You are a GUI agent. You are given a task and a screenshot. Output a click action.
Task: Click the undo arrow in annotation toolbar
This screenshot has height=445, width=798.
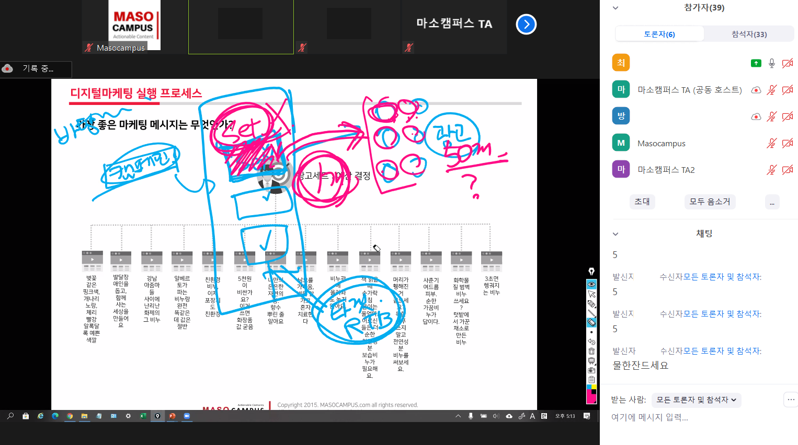591,342
